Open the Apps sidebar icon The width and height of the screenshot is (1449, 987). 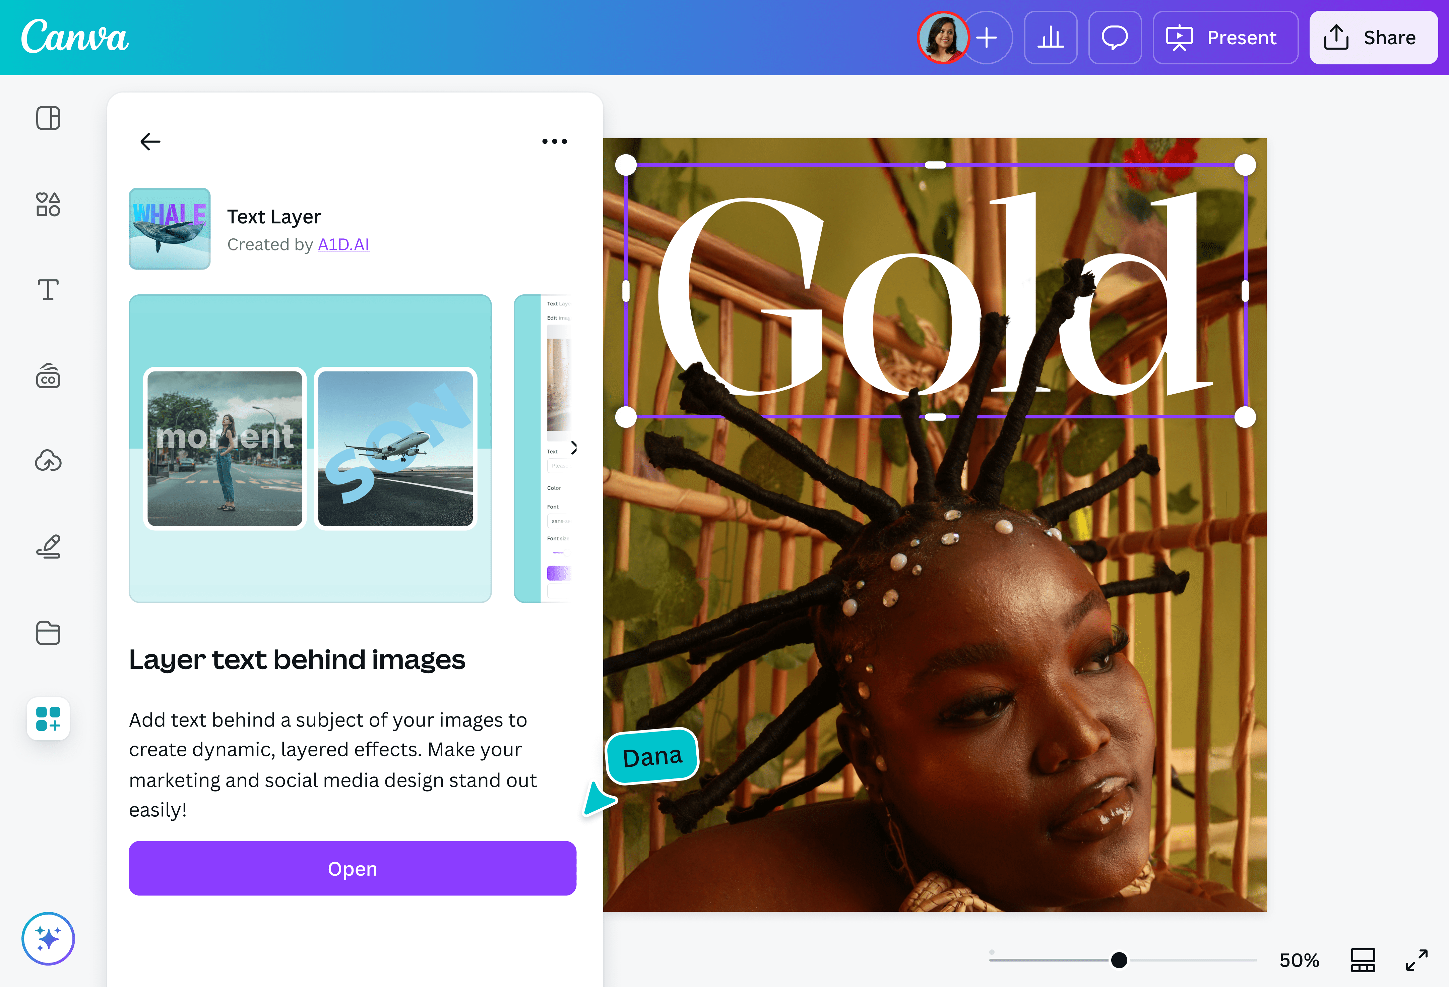(x=48, y=719)
